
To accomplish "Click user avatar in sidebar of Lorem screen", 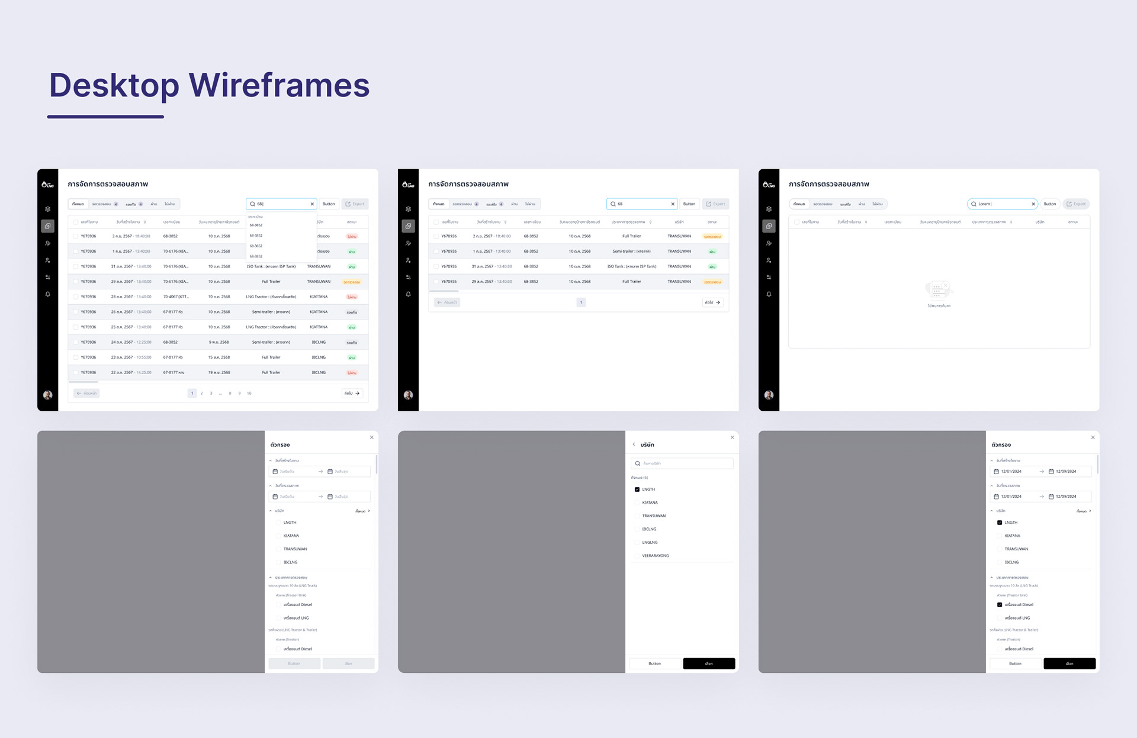I will pos(769,395).
